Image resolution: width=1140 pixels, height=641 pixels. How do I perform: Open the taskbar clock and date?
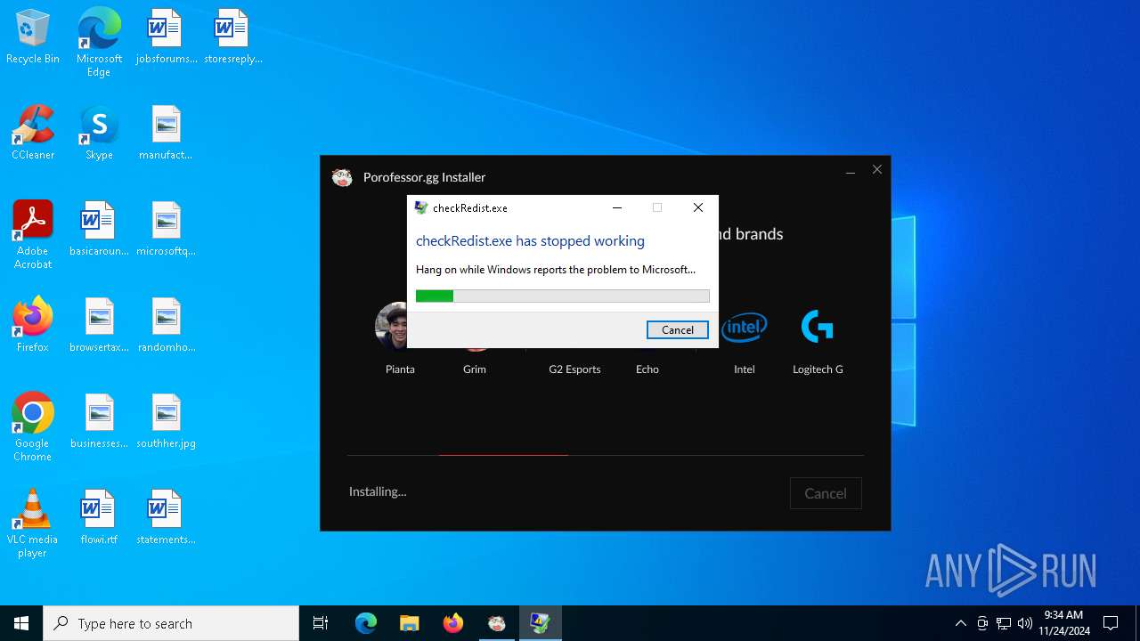(1063, 623)
